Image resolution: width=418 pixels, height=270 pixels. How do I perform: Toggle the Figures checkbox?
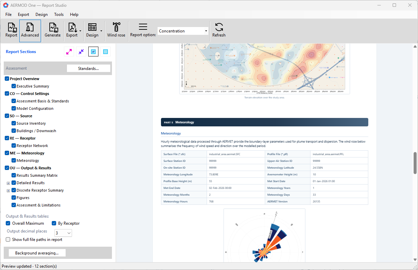[x=14, y=198]
